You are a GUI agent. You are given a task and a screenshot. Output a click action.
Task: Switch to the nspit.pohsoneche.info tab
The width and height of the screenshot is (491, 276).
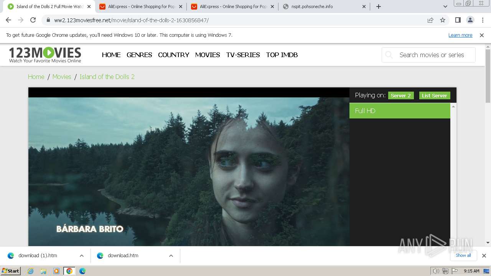[x=324, y=7]
